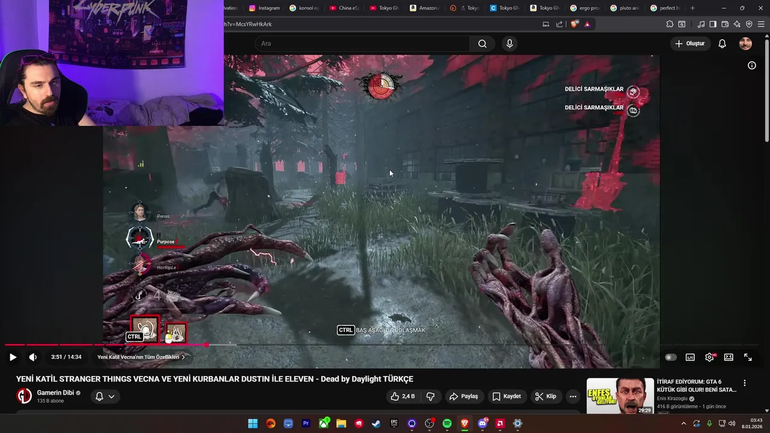The height and width of the screenshot is (433, 770).
Task: Open the browser extensions puzzle icon
Action: [x=670, y=24]
